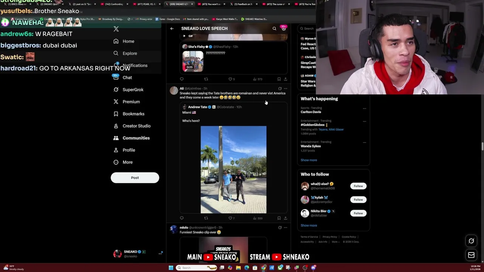Open Explore in the sidebar
The width and height of the screenshot is (484, 272).
pos(126,53)
